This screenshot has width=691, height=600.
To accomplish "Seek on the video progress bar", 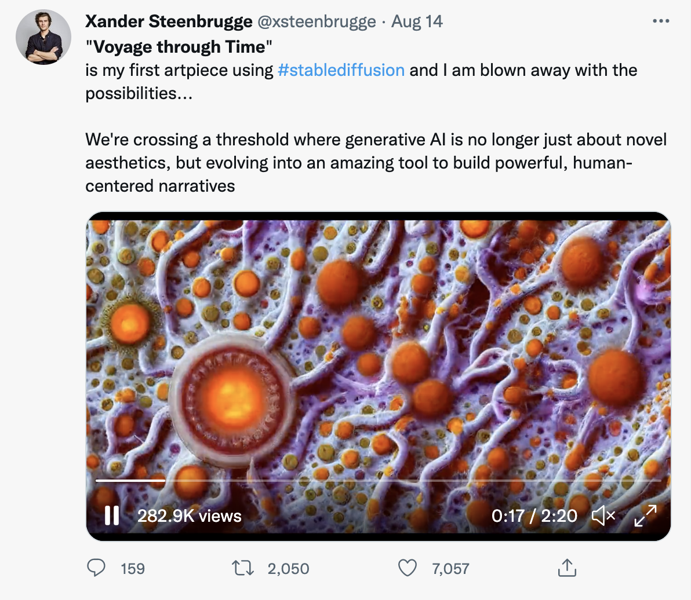I will (377, 480).
